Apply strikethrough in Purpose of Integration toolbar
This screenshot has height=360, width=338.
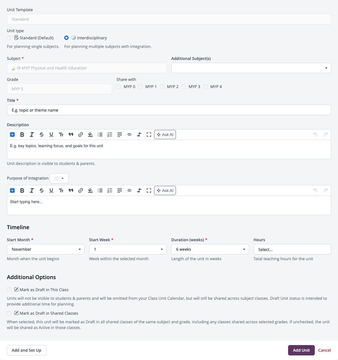coord(42,190)
